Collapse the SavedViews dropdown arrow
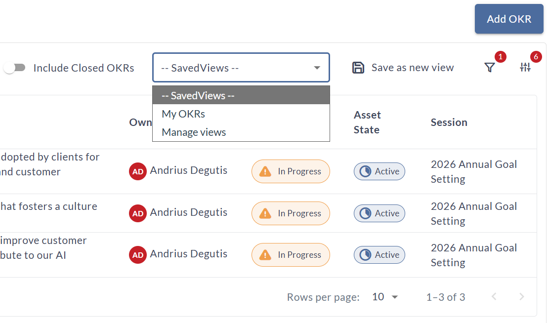 click(x=317, y=68)
